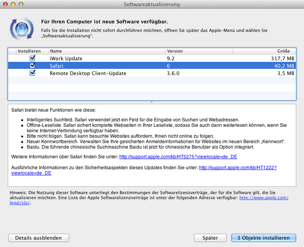Click the 40,2 MB size value

tap(284, 66)
